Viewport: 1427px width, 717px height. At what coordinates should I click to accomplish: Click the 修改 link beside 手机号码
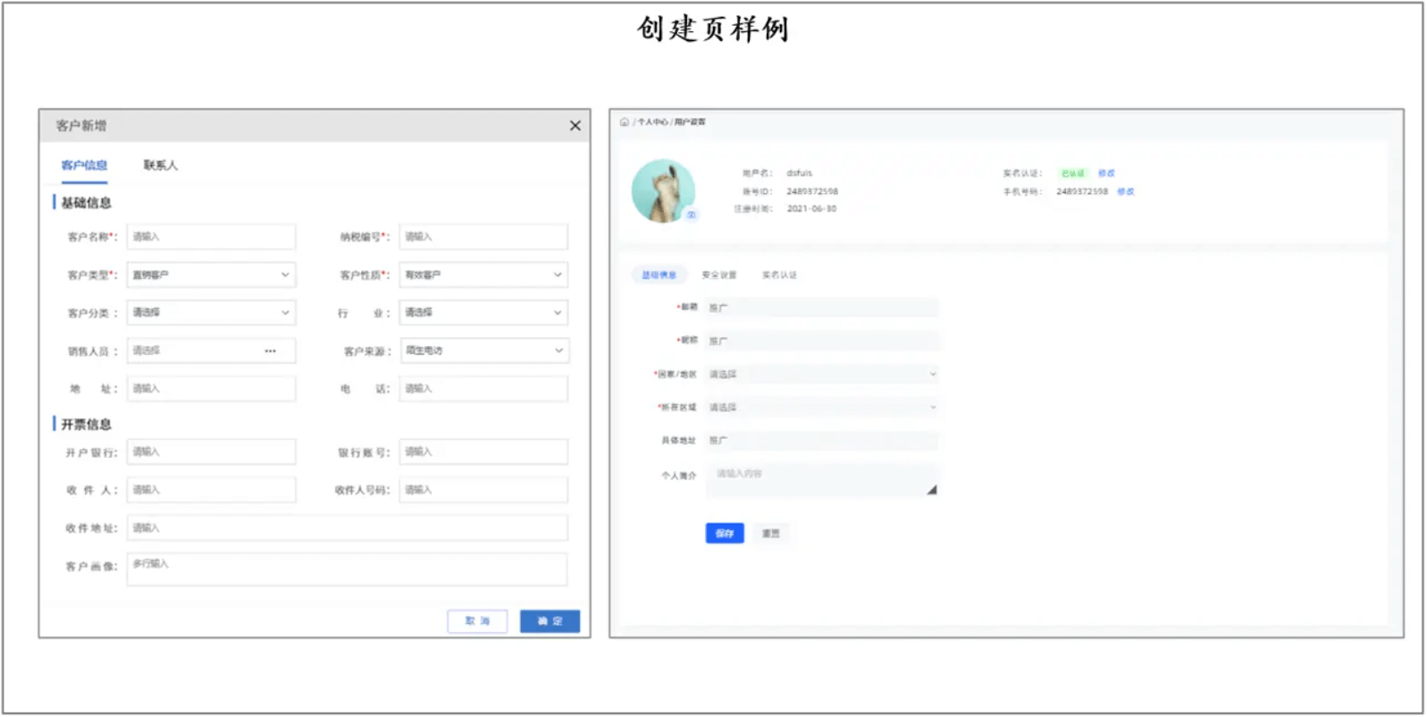1125,191
